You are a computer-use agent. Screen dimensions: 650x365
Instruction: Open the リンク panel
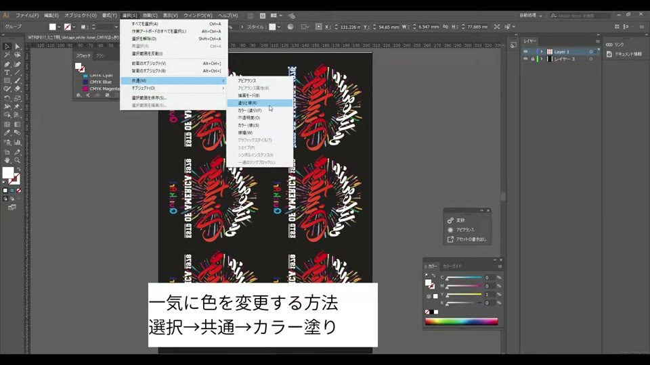[x=614, y=45]
